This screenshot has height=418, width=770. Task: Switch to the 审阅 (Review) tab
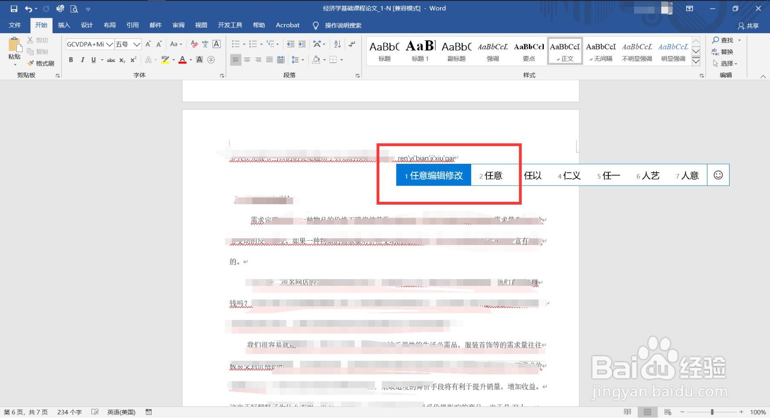click(179, 25)
